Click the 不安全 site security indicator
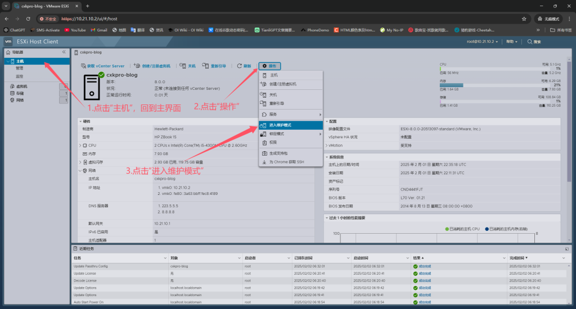Viewport: 576px width, 309px height. coord(48,19)
